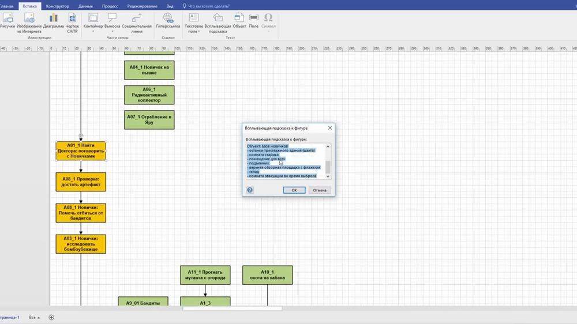Insert Изображения из Интернета online picture

pyautogui.click(x=29, y=21)
